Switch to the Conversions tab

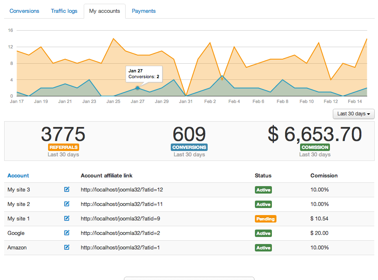(x=24, y=11)
